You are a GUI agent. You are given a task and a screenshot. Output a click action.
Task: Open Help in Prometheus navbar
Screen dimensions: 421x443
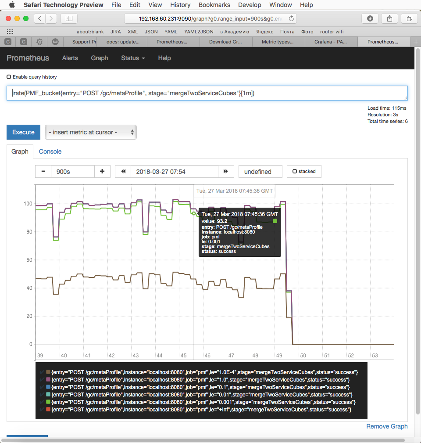(164, 58)
